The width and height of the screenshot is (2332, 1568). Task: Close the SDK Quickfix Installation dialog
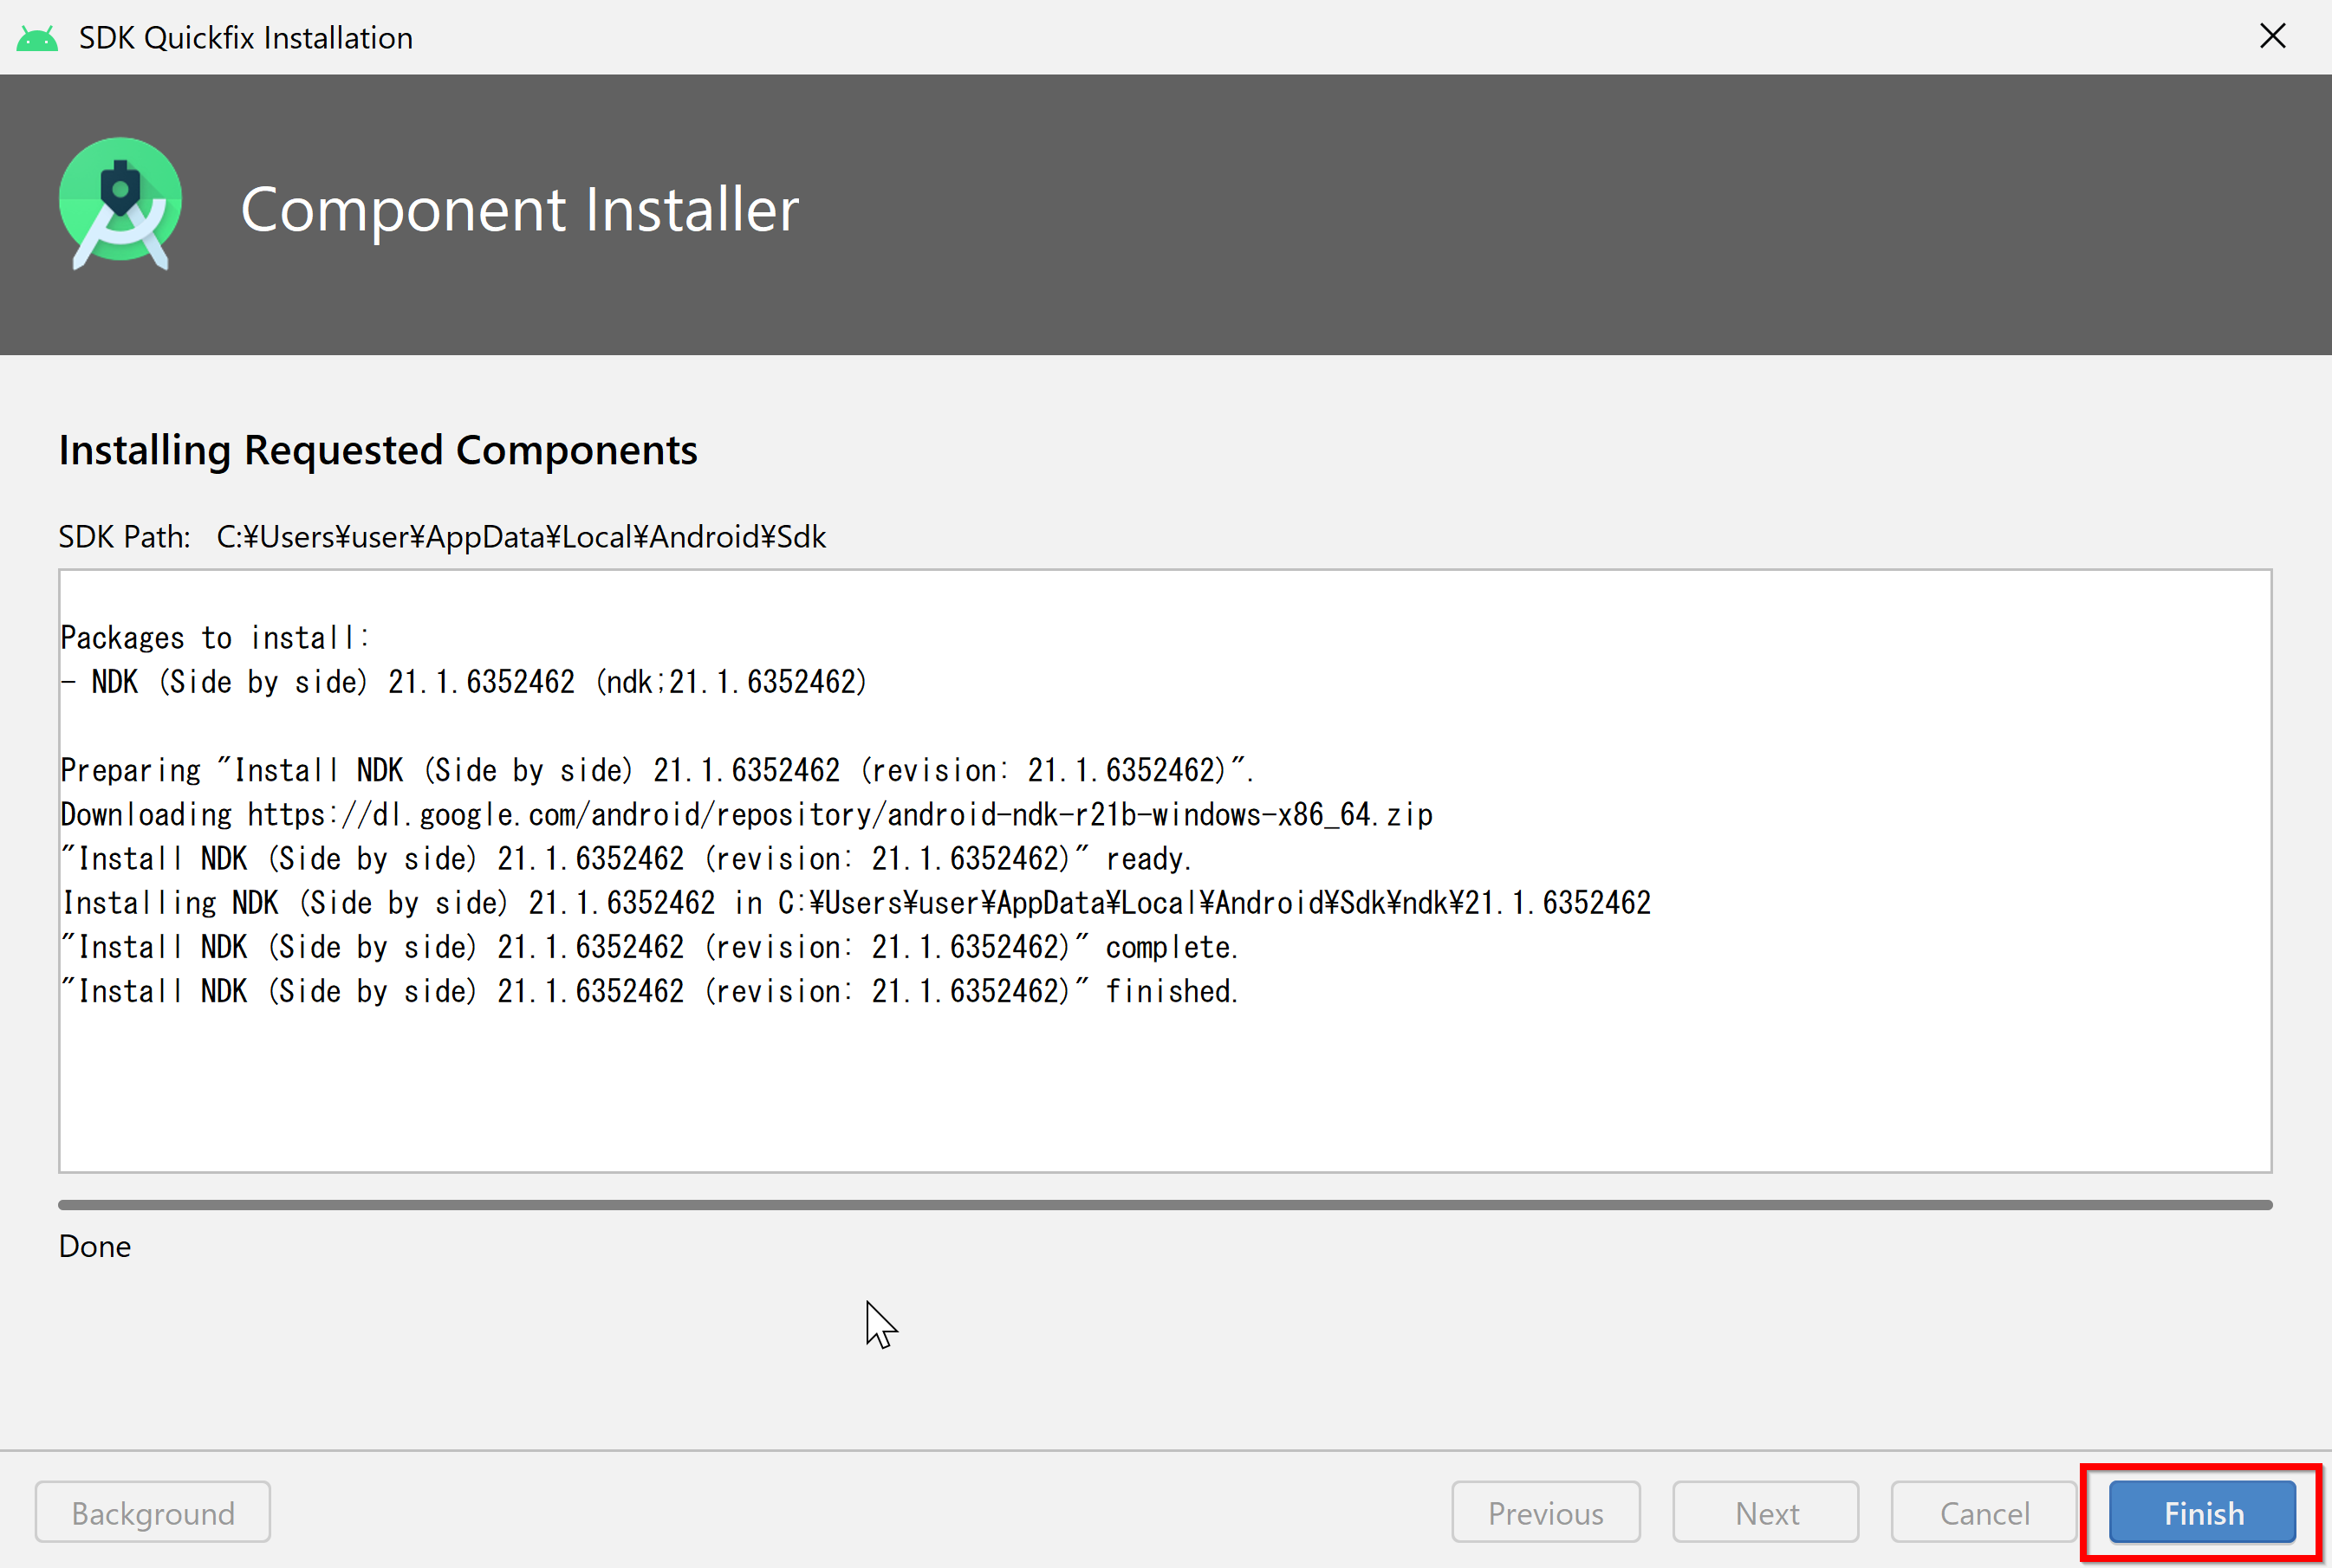2273,36
